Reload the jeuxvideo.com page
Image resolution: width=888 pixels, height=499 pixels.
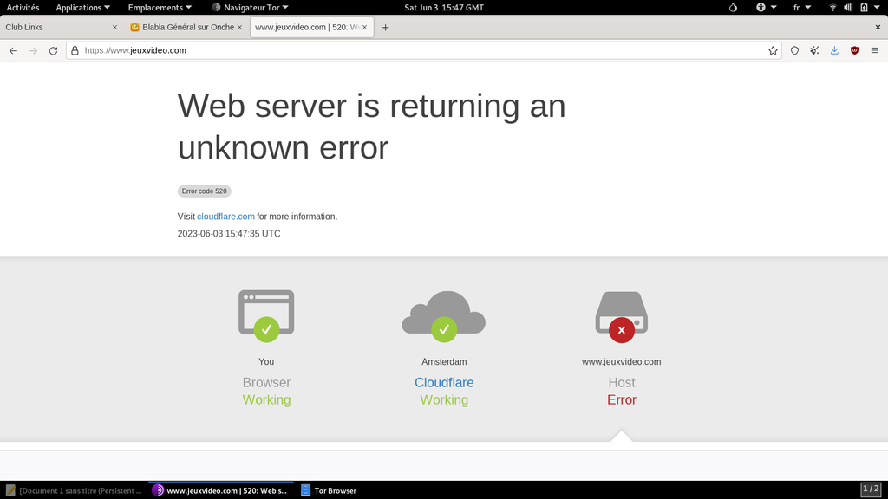(53, 50)
